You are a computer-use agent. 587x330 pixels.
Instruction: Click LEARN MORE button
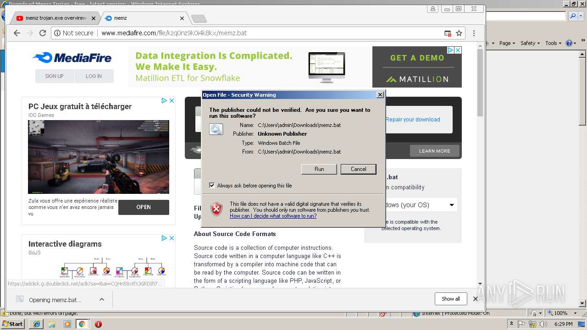pos(434,151)
